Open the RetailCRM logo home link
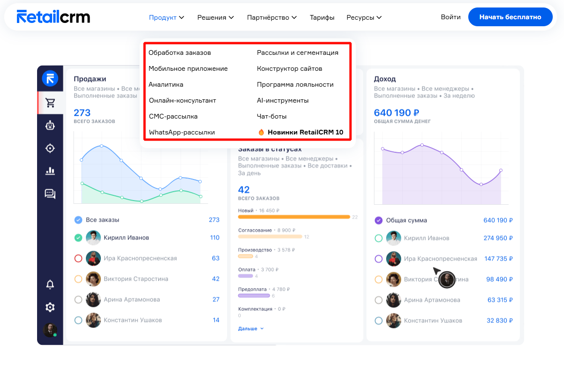564x365 pixels. (53, 17)
